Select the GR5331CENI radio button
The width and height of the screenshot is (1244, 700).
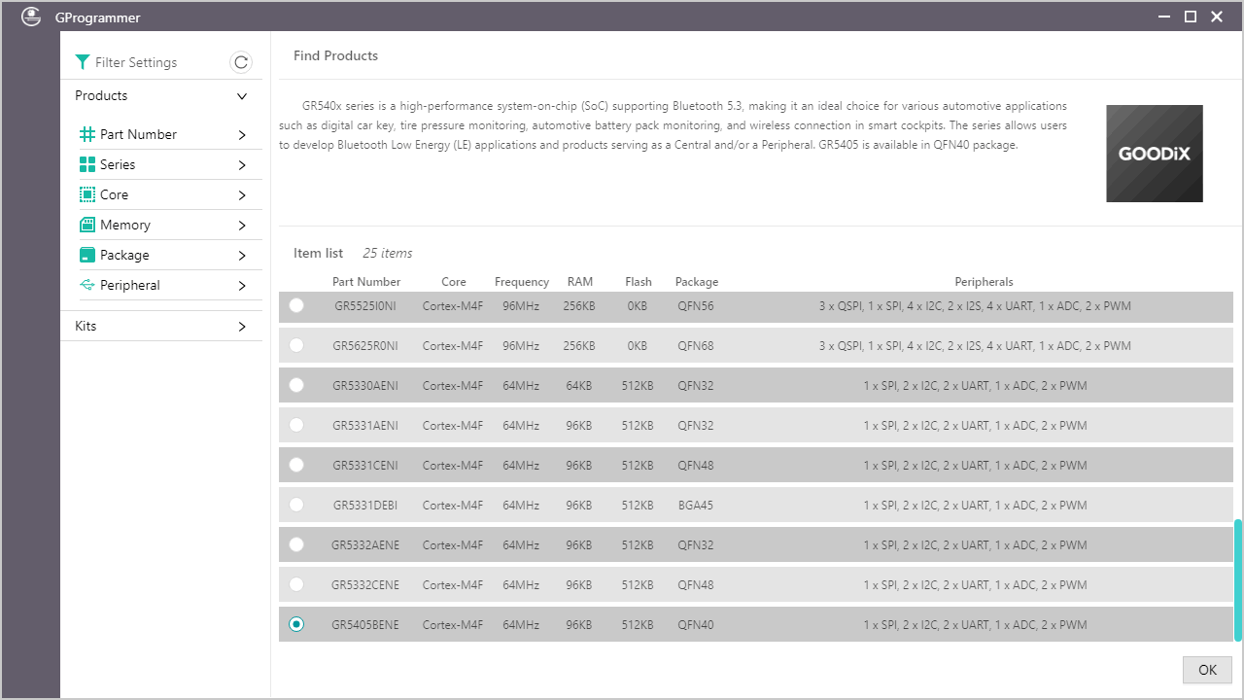(296, 465)
